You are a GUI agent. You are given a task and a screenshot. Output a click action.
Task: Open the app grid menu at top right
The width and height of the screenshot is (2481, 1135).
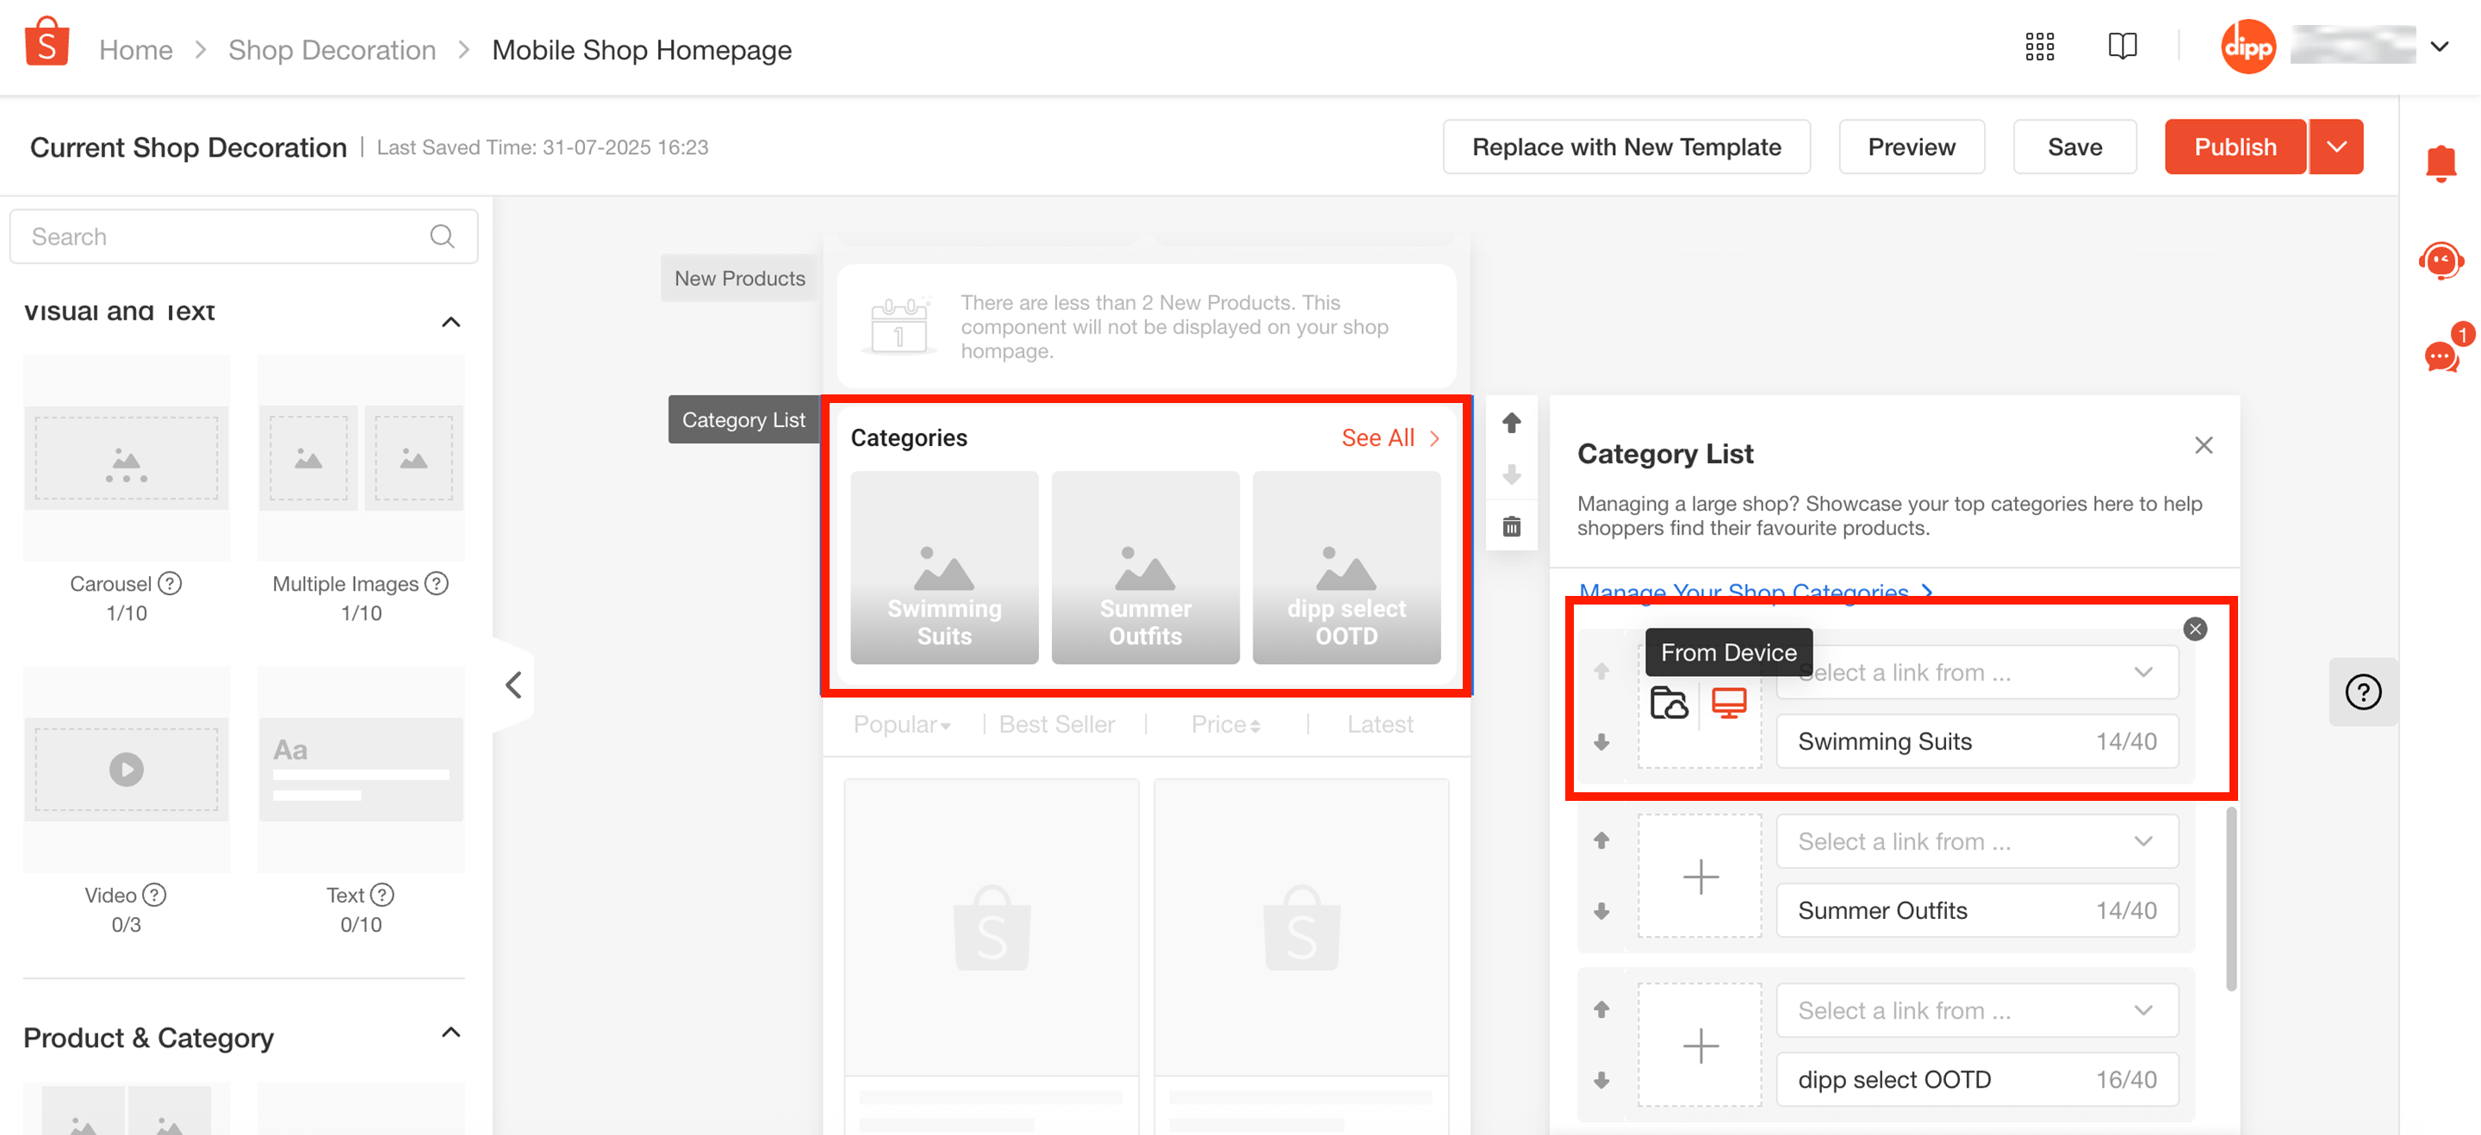click(x=2039, y=46)
